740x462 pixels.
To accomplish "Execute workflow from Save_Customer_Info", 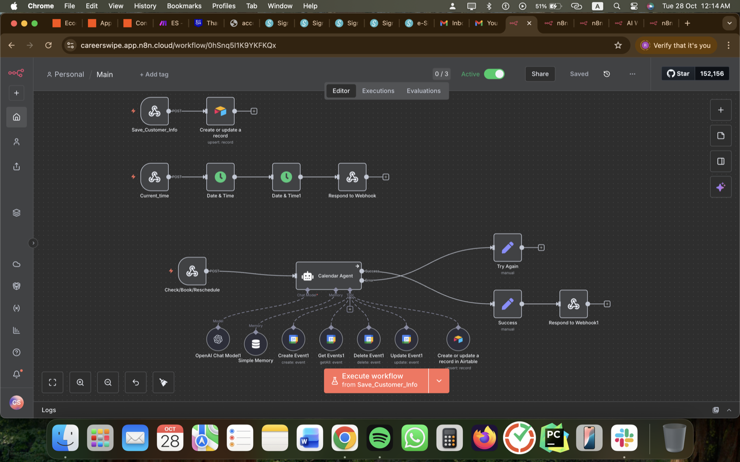I will point(376,381).
